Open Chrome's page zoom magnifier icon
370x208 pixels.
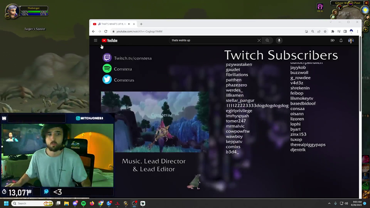[313, 31]
